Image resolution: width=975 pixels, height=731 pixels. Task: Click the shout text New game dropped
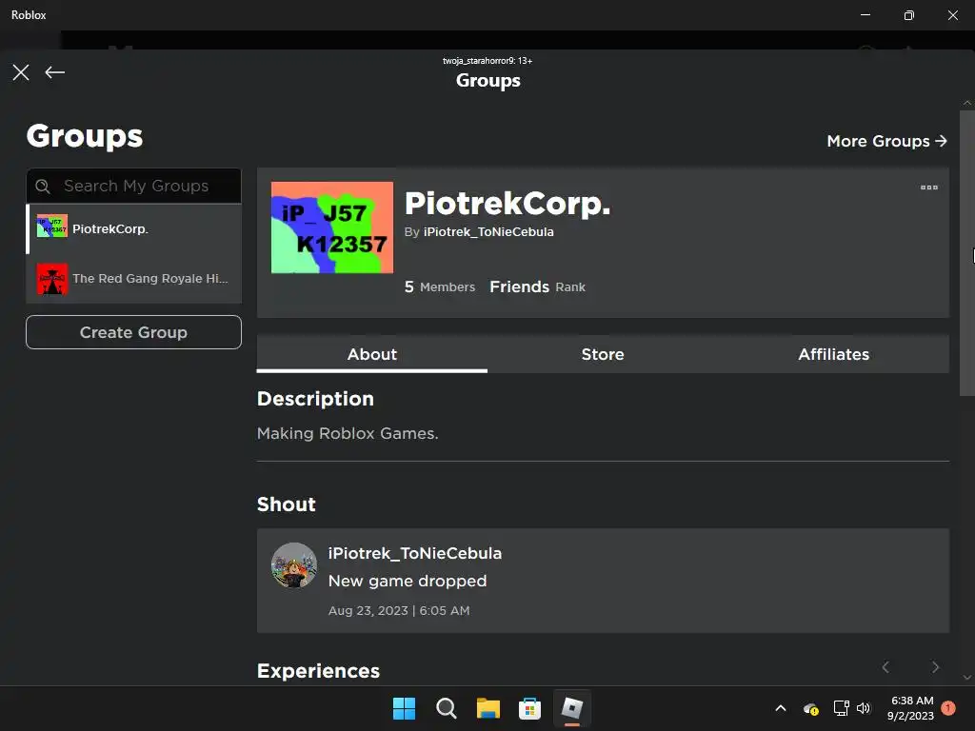(x=408, y=582)
